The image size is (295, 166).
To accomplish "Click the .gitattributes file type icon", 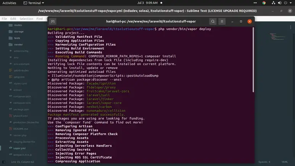I will [x=11, y=70].
